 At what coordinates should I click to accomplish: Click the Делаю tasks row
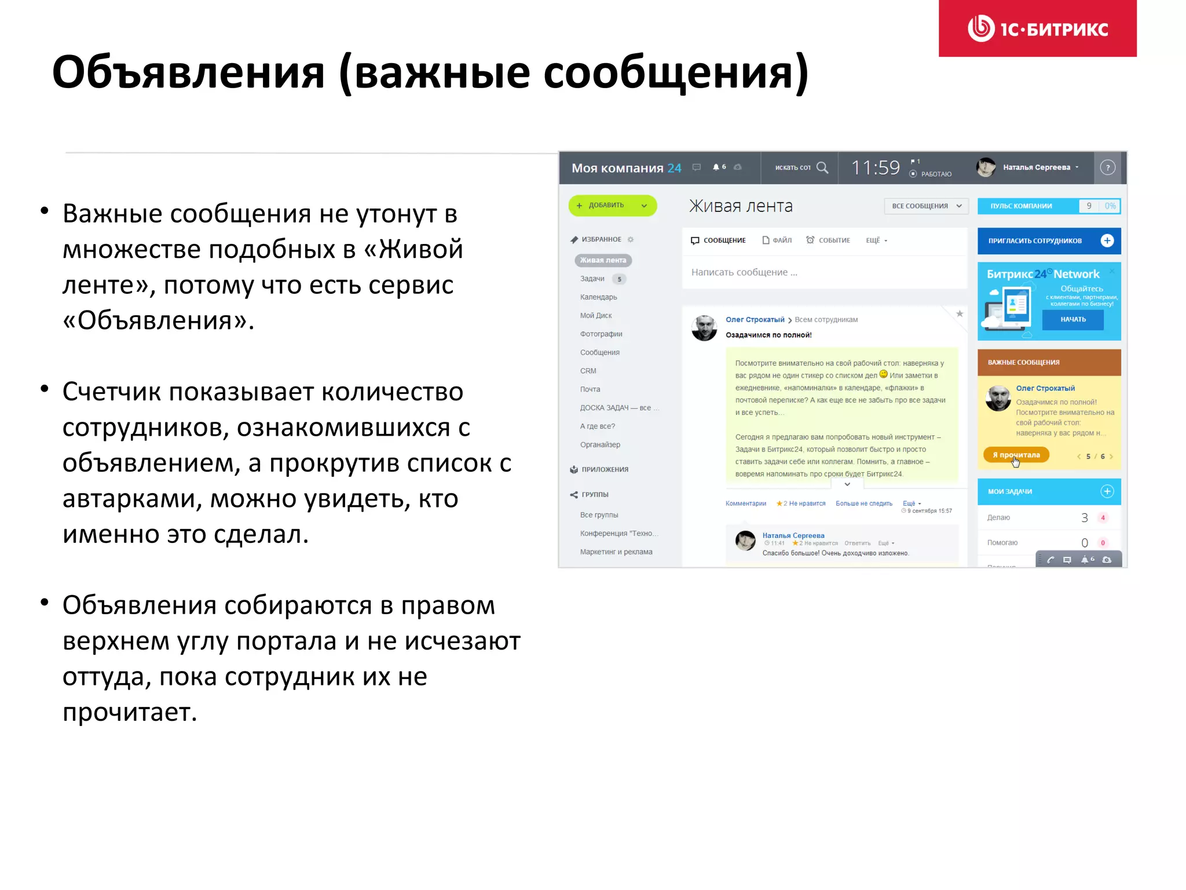[1049, 518]
